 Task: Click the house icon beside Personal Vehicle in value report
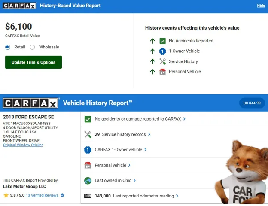tap(162, 72)
